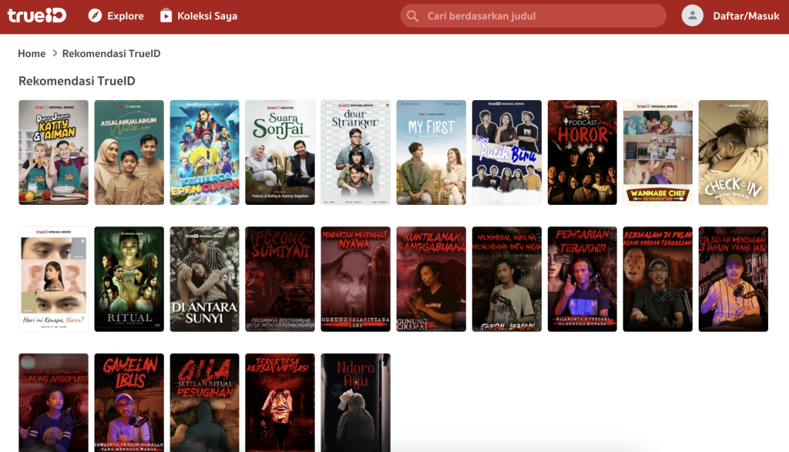The height and width of the screenshot is (452, 789).
Task: Open Bermalam di Pulau poster
Action: [x=658, y=279]
